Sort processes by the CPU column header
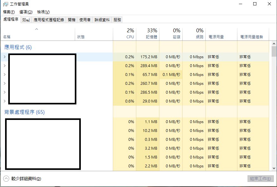Viewport: 277px width, 187px height. point(130,34)
